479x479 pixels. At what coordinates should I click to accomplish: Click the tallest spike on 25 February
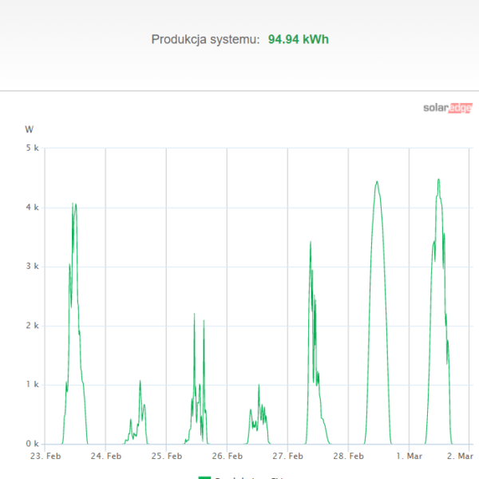[x=194, y=315]
